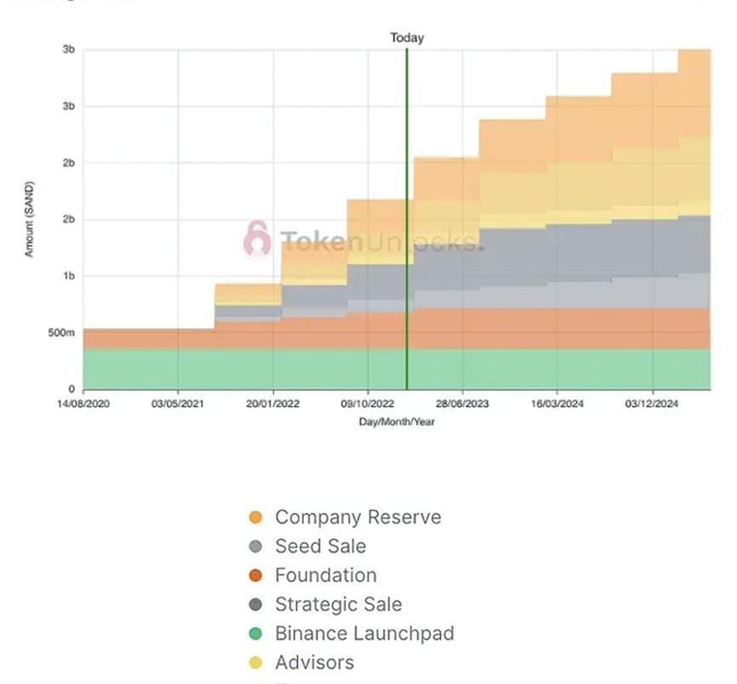Image resolution: width=737 pixels, height=684 pixels.
Task: Click the yellow Advisors legend dot
Action: tap(256, 663)
